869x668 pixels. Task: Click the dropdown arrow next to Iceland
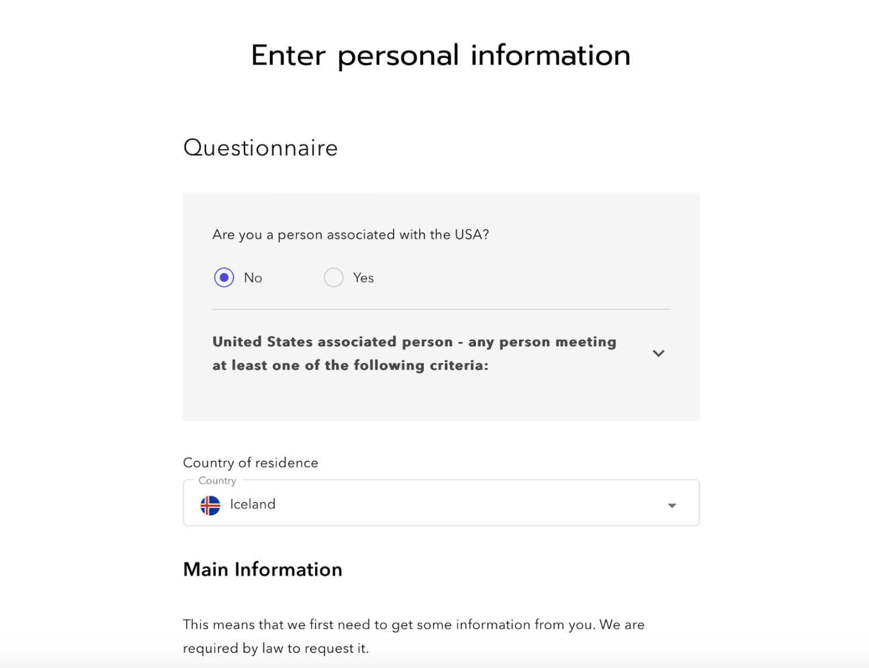point(672,506)
